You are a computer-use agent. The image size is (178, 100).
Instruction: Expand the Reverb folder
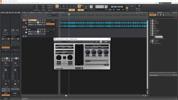click(x=151, y=33)
